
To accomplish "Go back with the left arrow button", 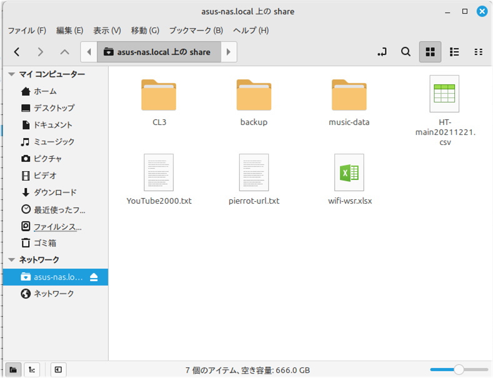I will pyautogui.click(x=17, y=52).
